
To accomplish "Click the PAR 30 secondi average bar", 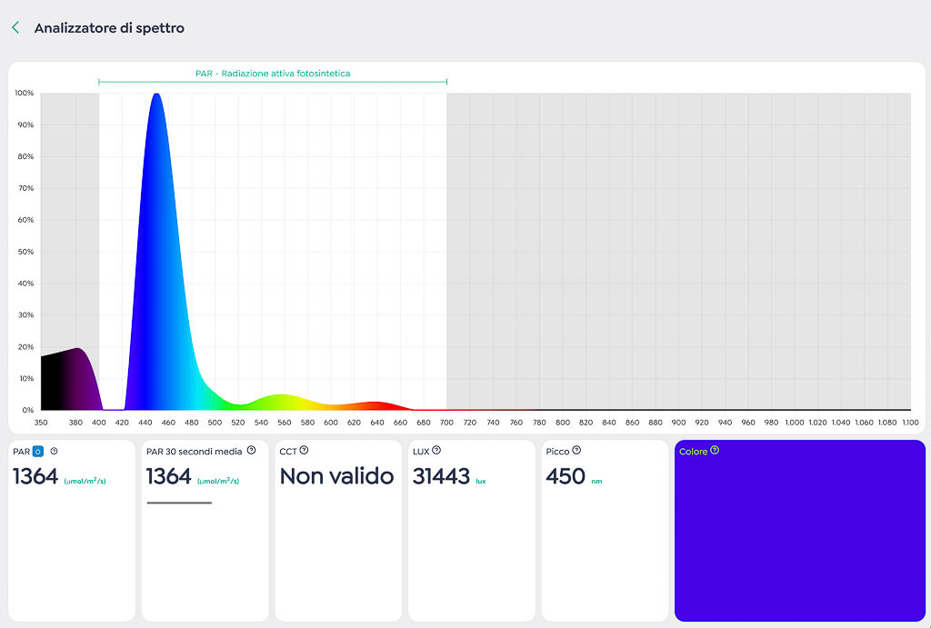I will coord(179,503).
